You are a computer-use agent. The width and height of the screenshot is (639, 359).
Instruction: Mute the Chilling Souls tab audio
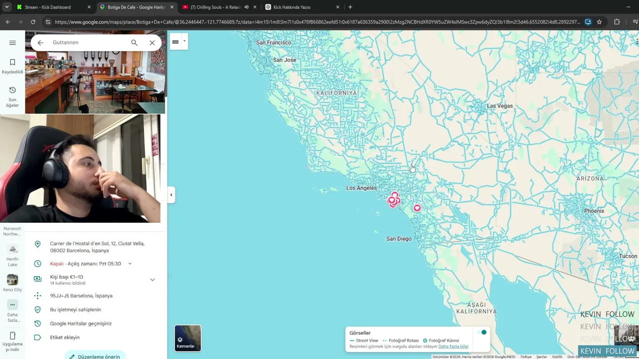point(247,7)
